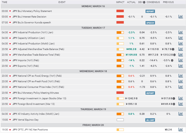This screenshot has width=186, height=133.
Task: Click ALL DAY badge for Vernal Equinox Day
Action: [x=150, y=120]
